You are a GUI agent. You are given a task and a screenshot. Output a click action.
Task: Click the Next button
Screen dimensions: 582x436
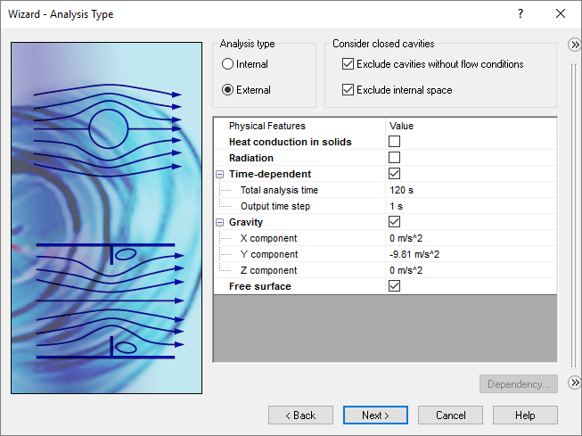pyautogui.click(x=375, y=415)
